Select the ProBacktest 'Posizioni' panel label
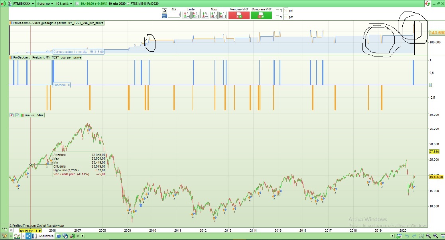445x240 pixels. click(47, 58)
